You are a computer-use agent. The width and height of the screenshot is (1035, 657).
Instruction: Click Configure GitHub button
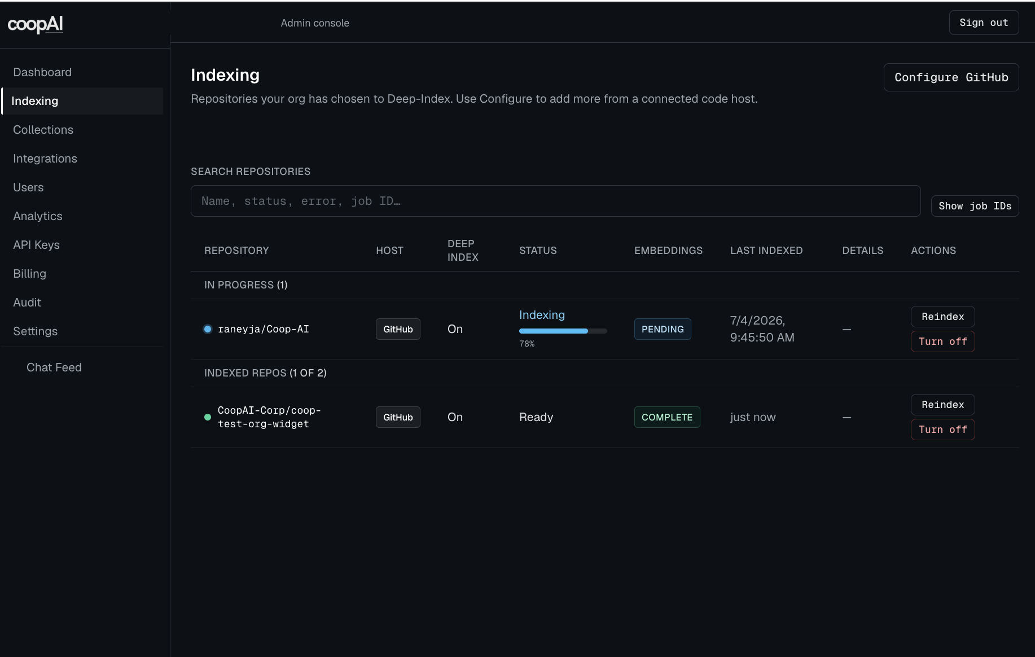pyautogui.click(x=951, y=77)
